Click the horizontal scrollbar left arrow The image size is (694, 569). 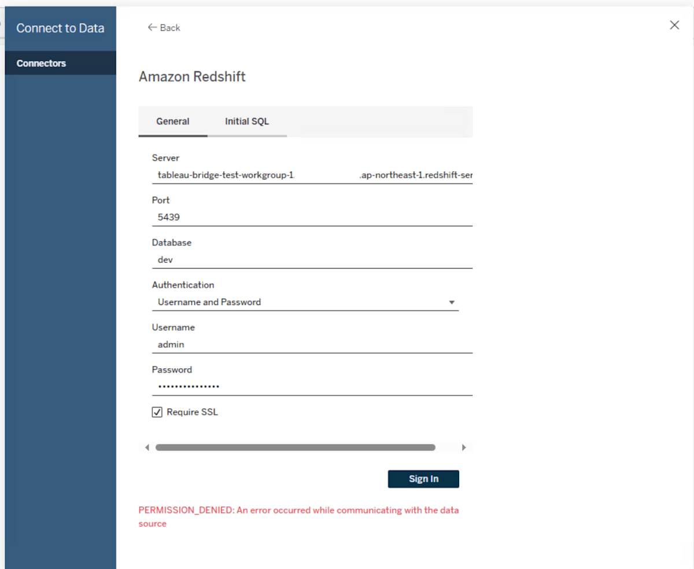point(147,447)
